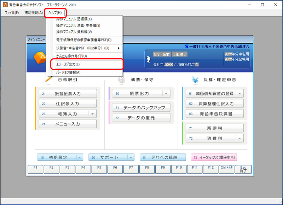Image resolution: width=283 pixels, height=205 pixels.
Task: Launch イータックス(電子申告) button
Action: [x=214, y=157]
